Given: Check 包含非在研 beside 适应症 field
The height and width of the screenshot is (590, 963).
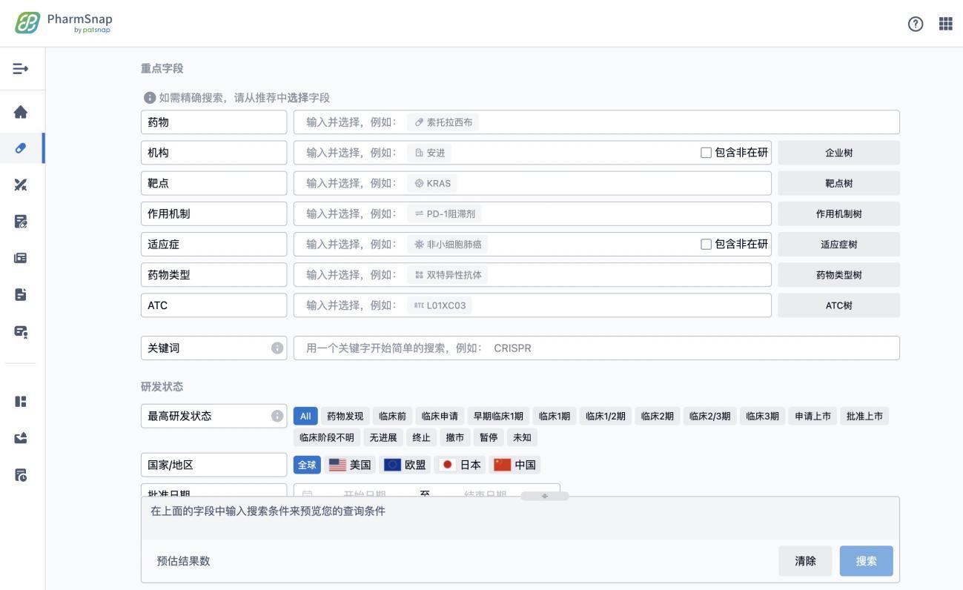Looking at the screenshot, I should tap(704, 243).
